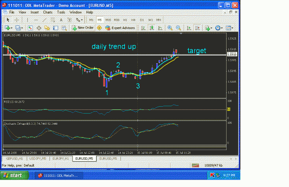Select the equidistant channel tool

(53, 20)
